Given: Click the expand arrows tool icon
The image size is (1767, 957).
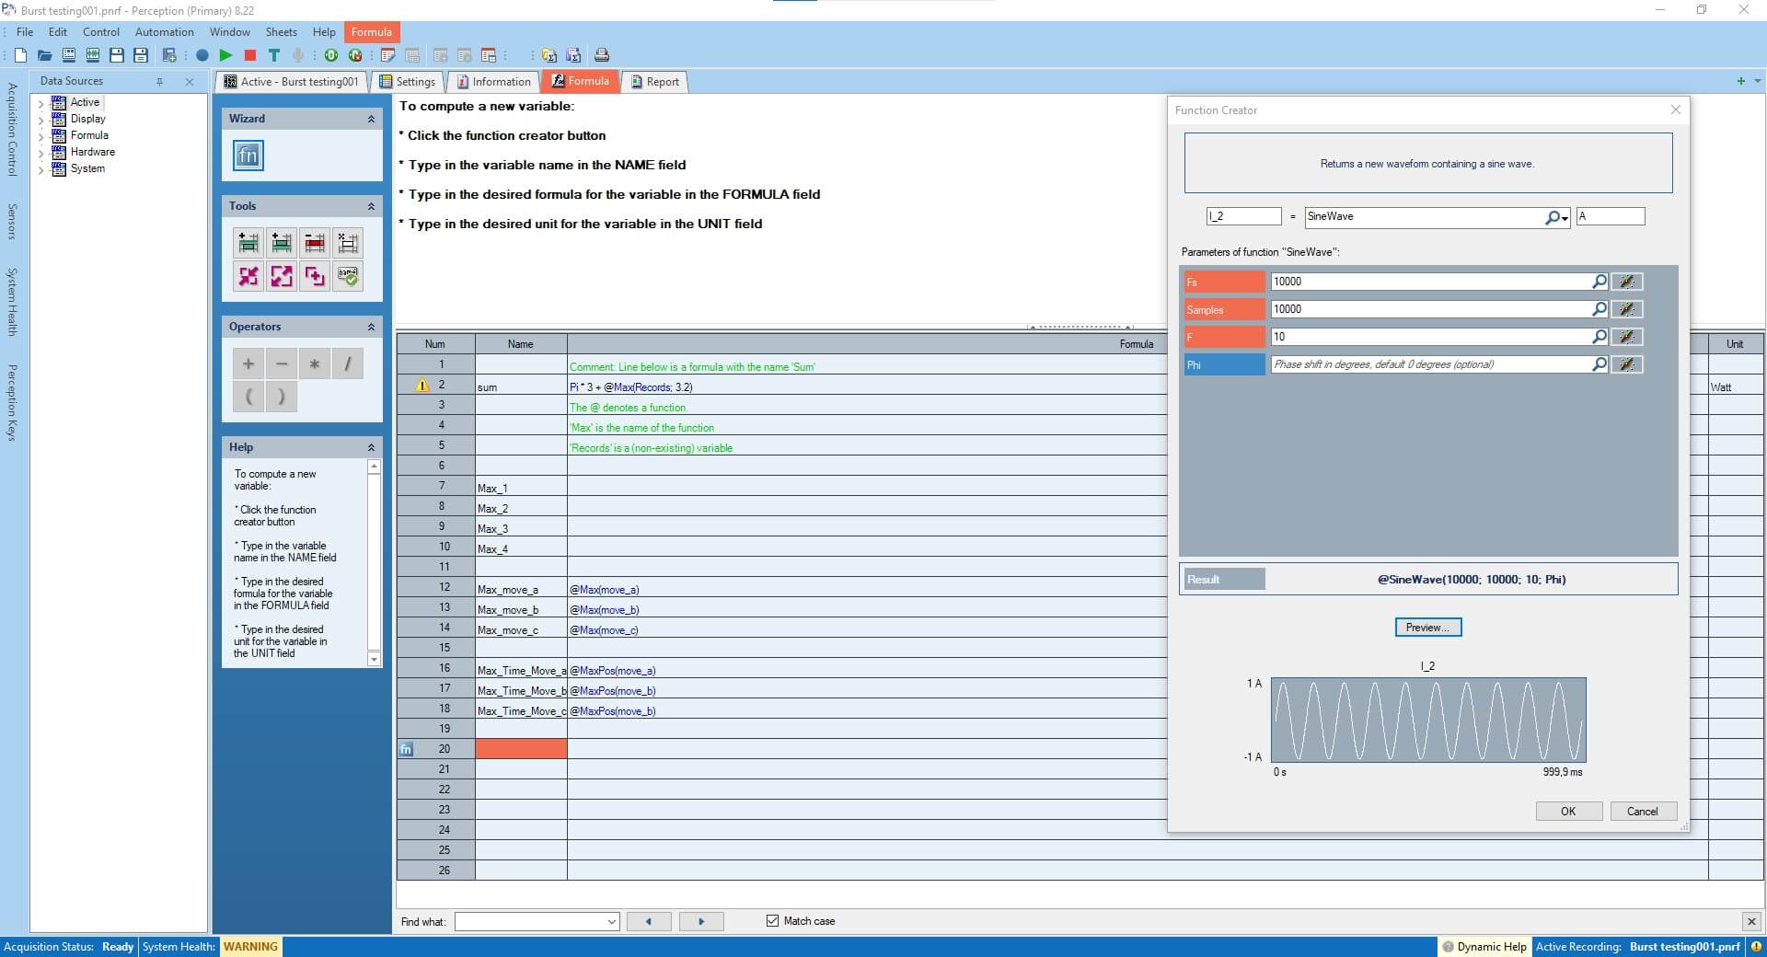Looking at the screenshot, I should [282, 276].
